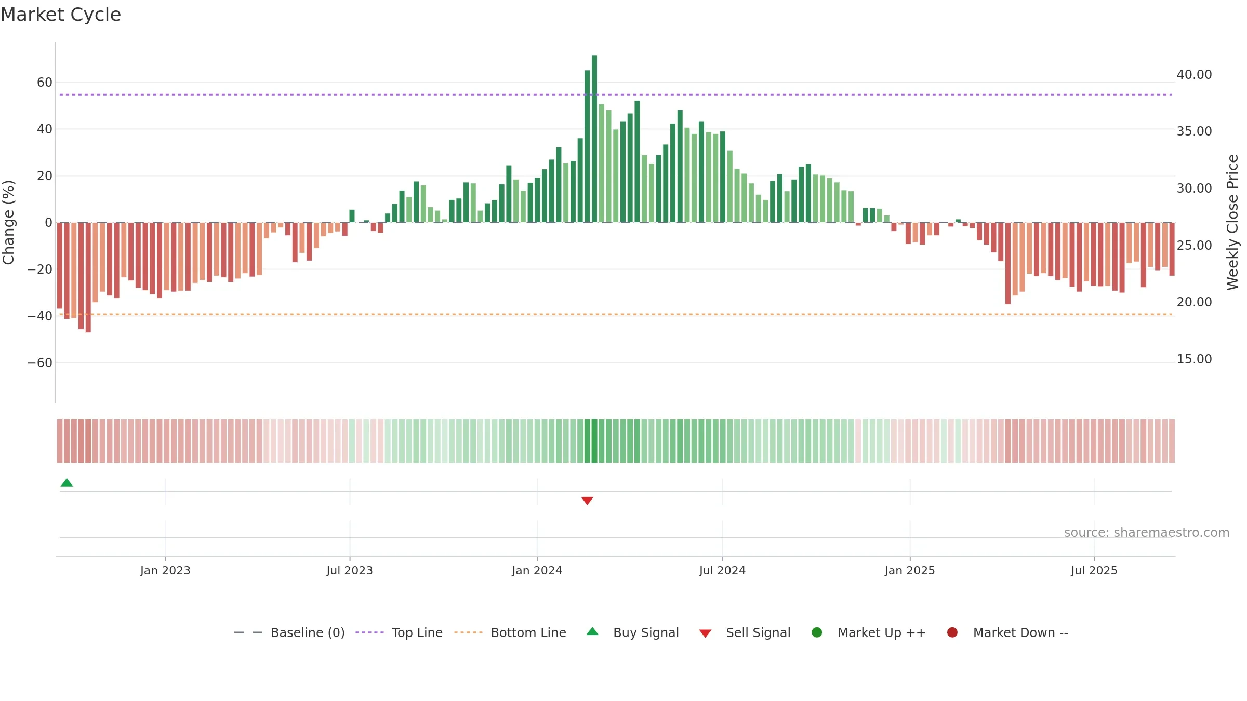
Task: Click the tallest green bar above the top line
Action: [x=594, y=139]
